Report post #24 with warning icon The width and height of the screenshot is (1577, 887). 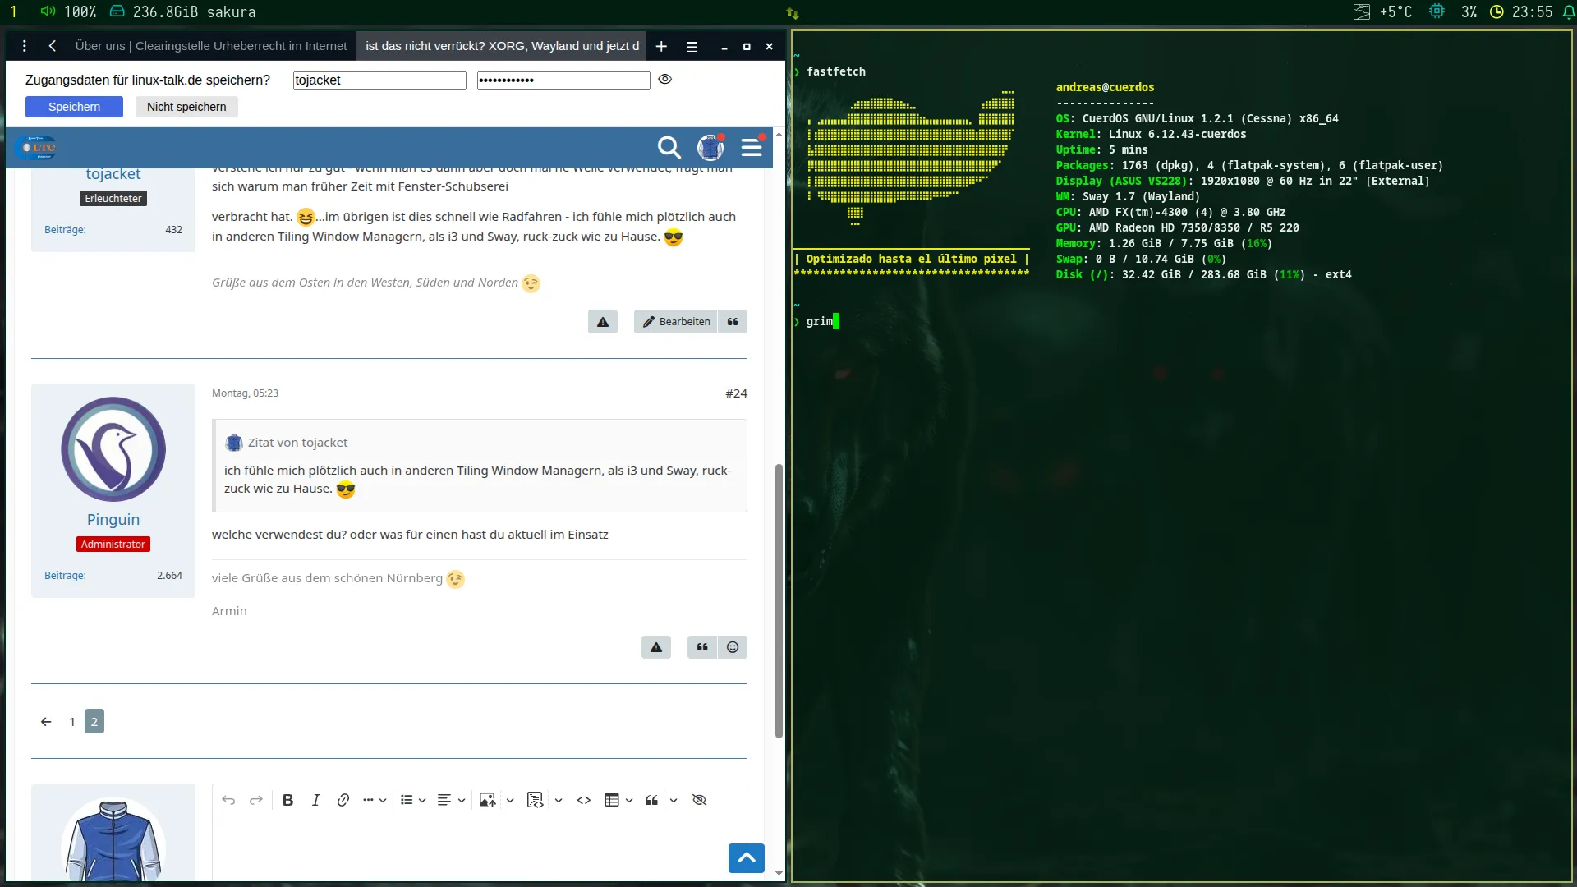[x=656, y=647]
